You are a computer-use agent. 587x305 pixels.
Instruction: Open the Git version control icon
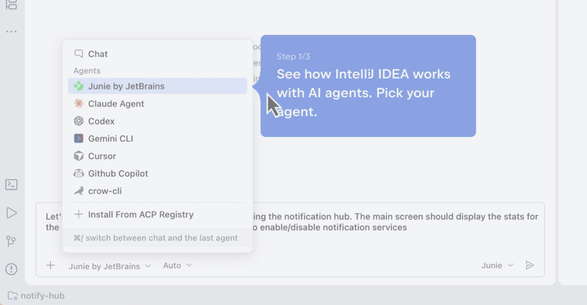pyautogui.click(x=11, y=241)
